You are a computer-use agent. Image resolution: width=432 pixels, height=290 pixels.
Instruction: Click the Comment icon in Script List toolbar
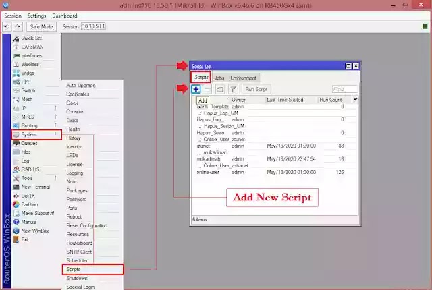pos(219,90)
